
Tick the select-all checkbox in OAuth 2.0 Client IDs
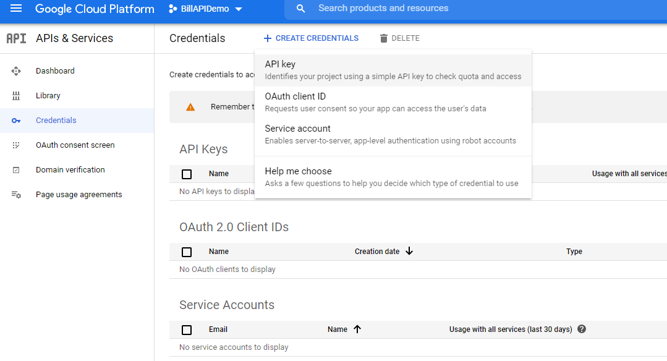coord(187,252)
